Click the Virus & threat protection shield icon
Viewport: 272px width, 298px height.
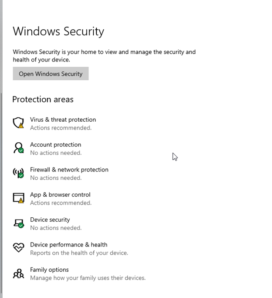18,123
